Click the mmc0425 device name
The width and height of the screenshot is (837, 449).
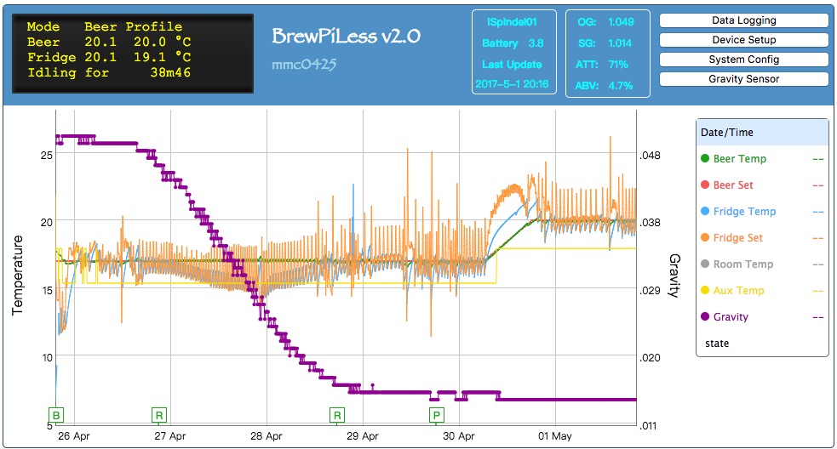pos(304,65)
